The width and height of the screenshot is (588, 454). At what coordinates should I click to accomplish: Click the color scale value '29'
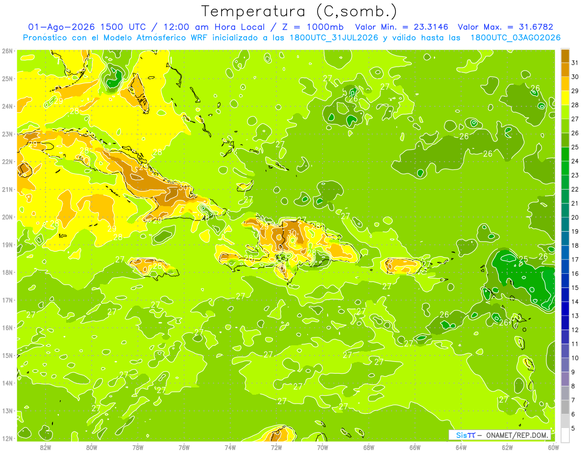[575, 91]
